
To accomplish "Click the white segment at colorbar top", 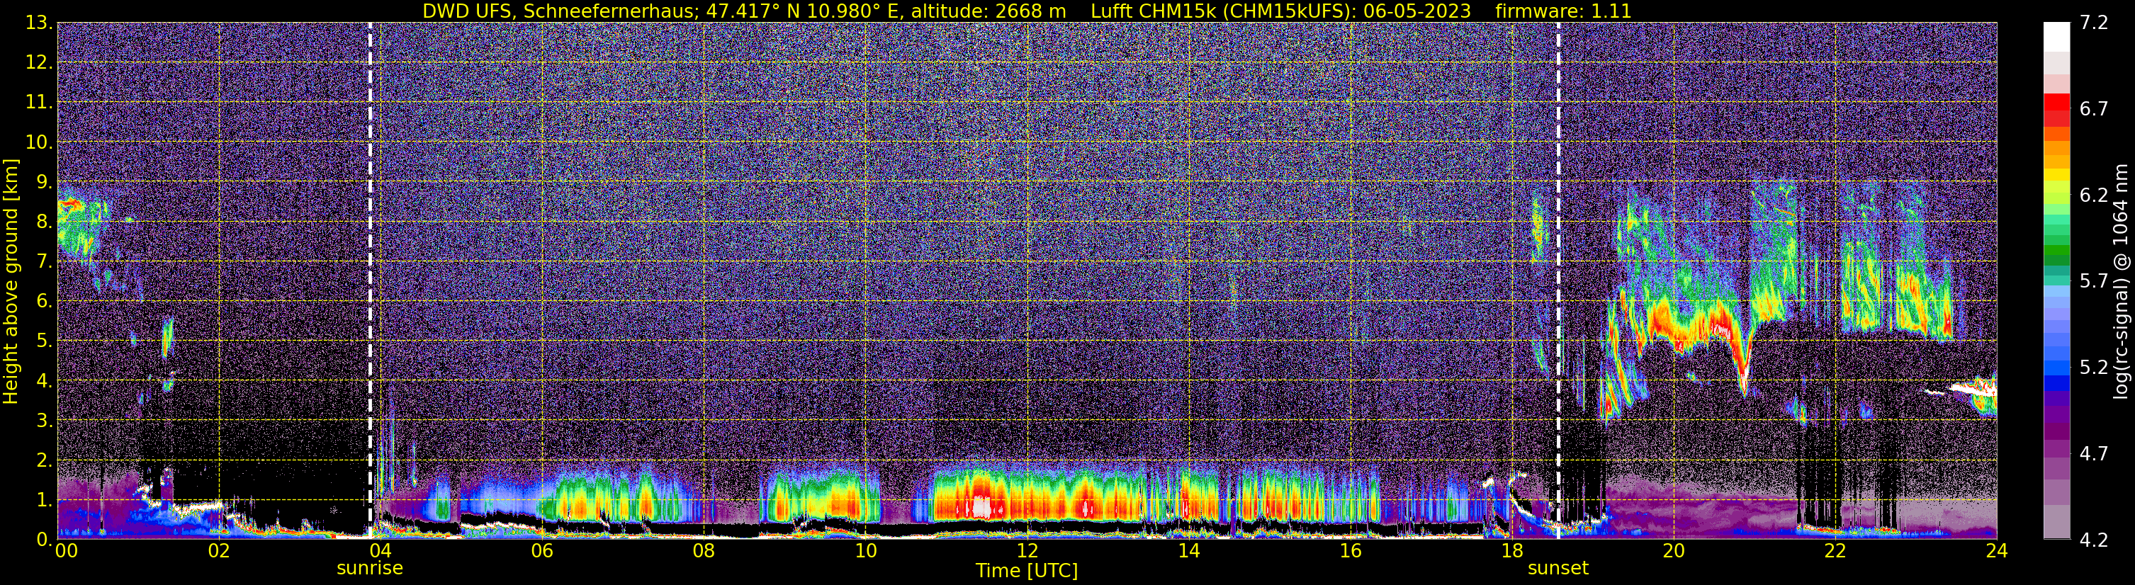I will 2056,38.
